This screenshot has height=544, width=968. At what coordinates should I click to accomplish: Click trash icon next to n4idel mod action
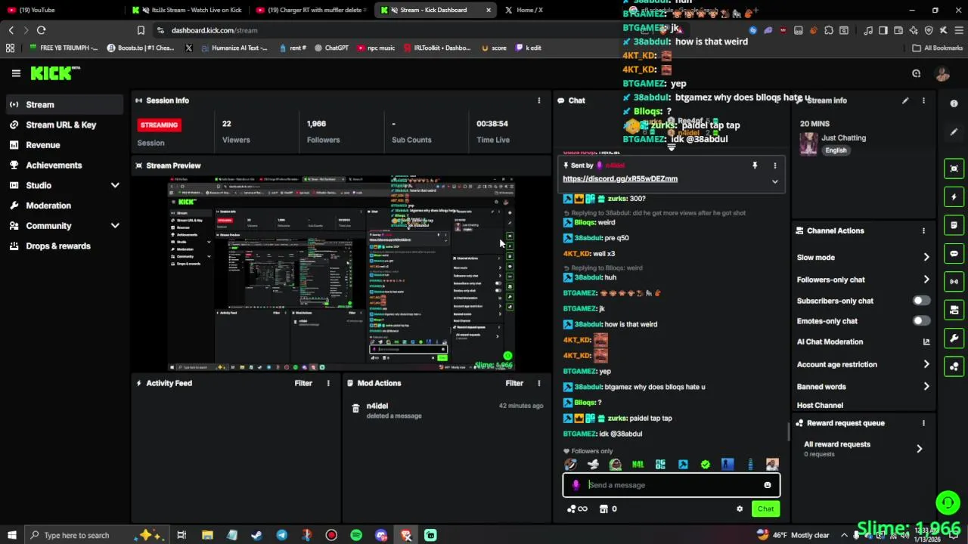pyautogui.click(x=355, y=409)
